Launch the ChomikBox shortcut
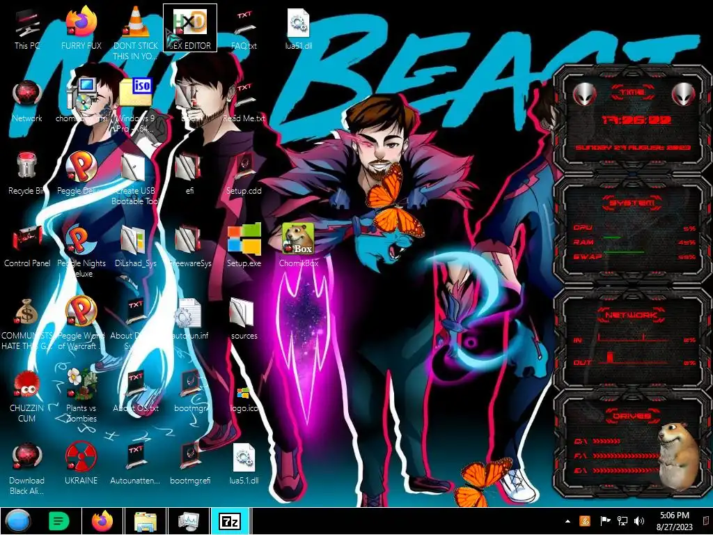The width and height of the screenshot is (713, 535). pos(298,246)
